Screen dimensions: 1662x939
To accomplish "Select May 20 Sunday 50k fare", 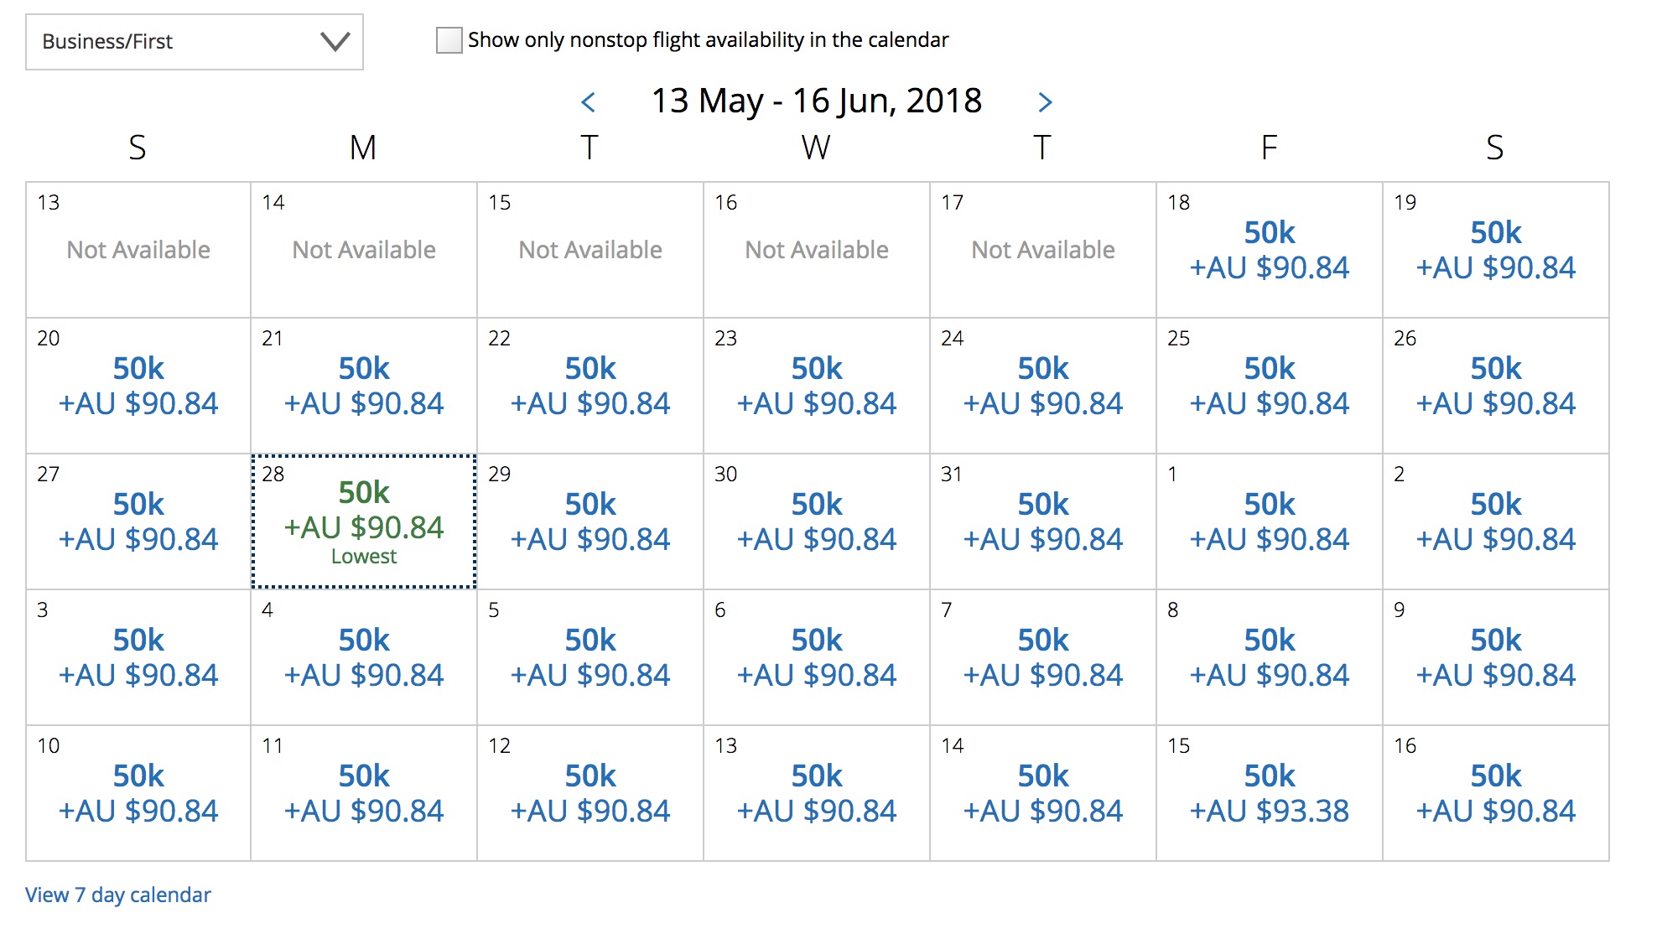I will pyautogui.click(x=138, y=386).
